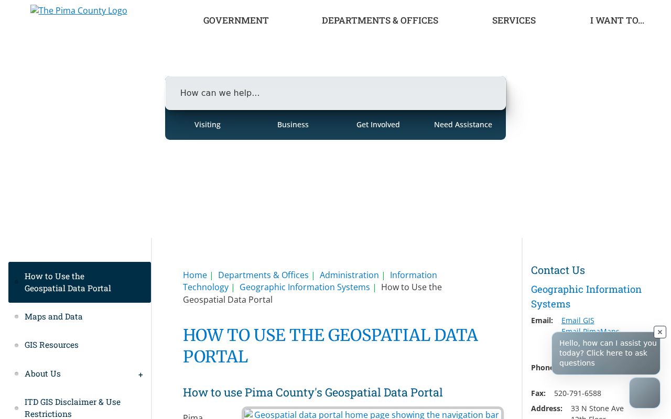Open the Services menu
The image size is (671, 419).
pyautogui.click(x=514, y=20)
